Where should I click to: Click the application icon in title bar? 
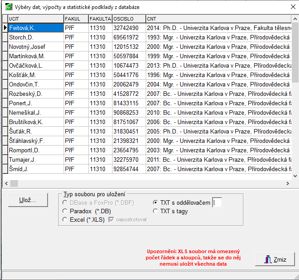click(8, 6)
